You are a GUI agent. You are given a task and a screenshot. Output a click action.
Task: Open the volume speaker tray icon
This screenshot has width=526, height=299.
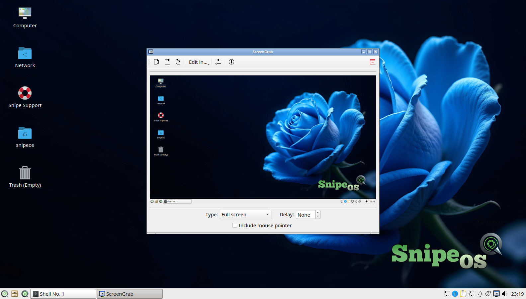coord(505,294)
